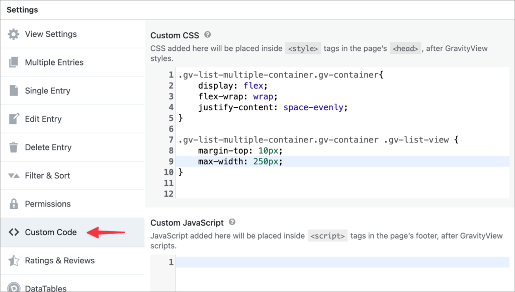Open the Custom JavaScript help tooltip icon
515x292 pixels.
pyautogui.click(x=232, y=222)
